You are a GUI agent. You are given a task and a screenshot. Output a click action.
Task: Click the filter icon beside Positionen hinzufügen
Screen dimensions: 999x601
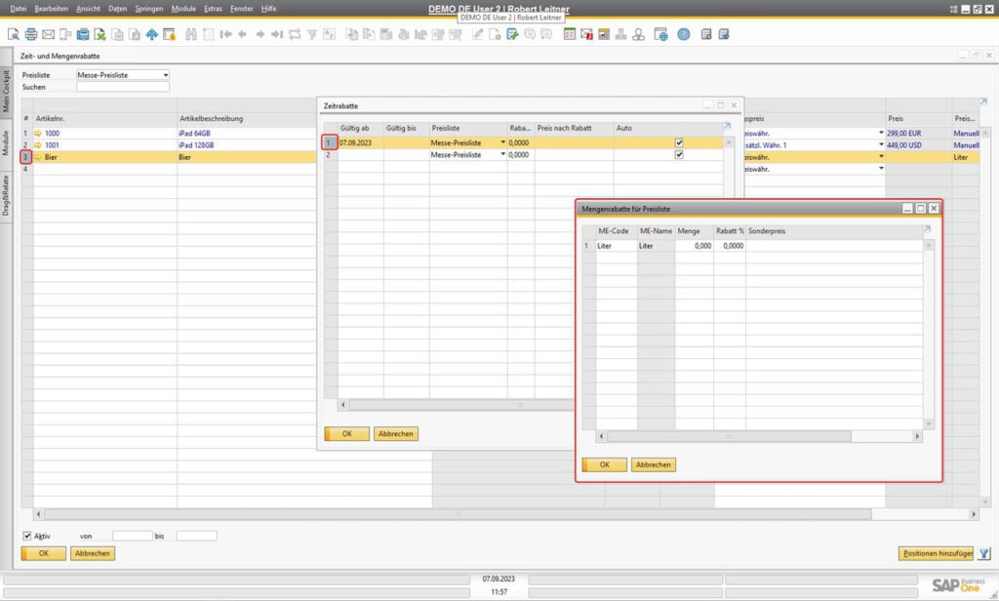point(984,553)
